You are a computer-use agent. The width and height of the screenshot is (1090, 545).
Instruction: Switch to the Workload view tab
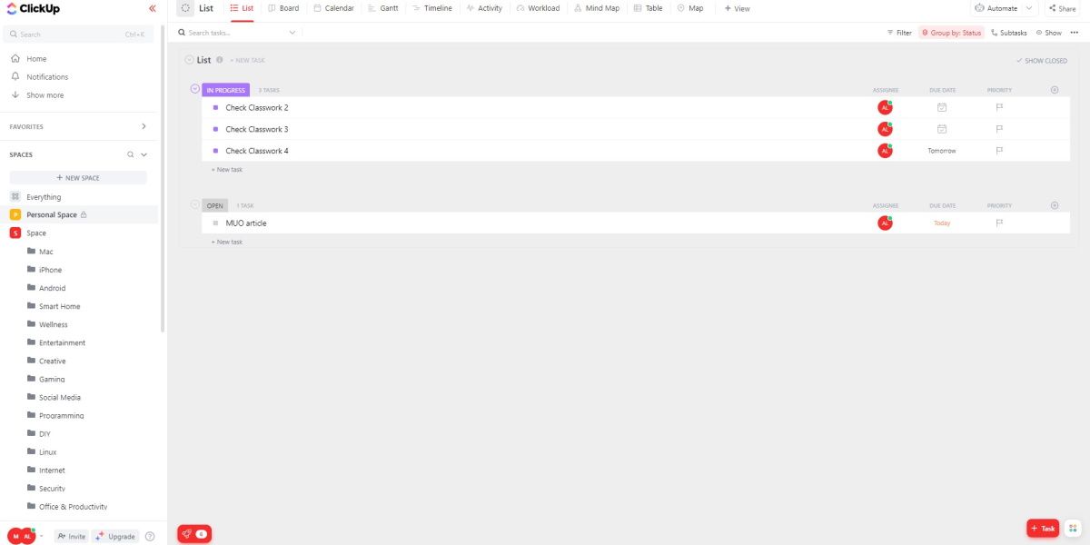pyautogui.click(x=538, y=8)
